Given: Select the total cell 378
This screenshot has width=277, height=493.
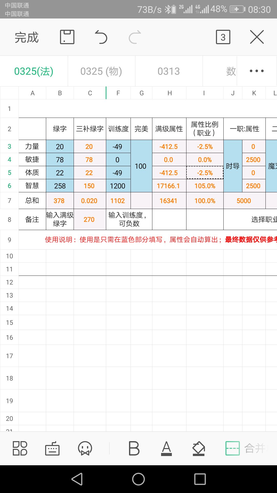Looking at the screenshot, I should pyautogui.click(x=60, y=201).
